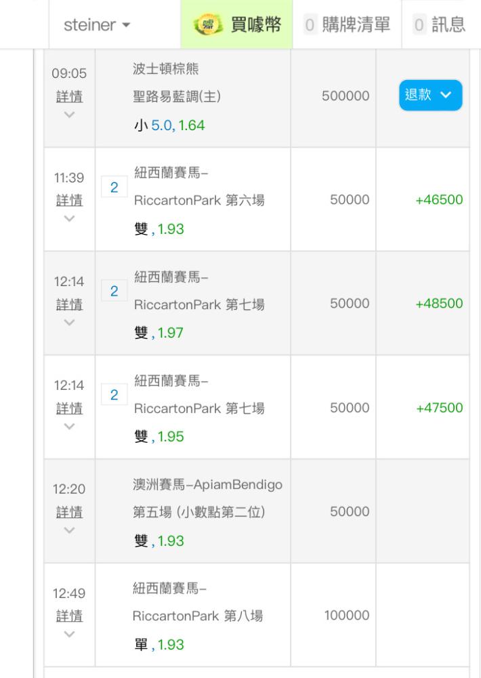Open the 訊息 messages tab
Image resolution: width=481 pixels, height=678 pixels.
[440, 25]
